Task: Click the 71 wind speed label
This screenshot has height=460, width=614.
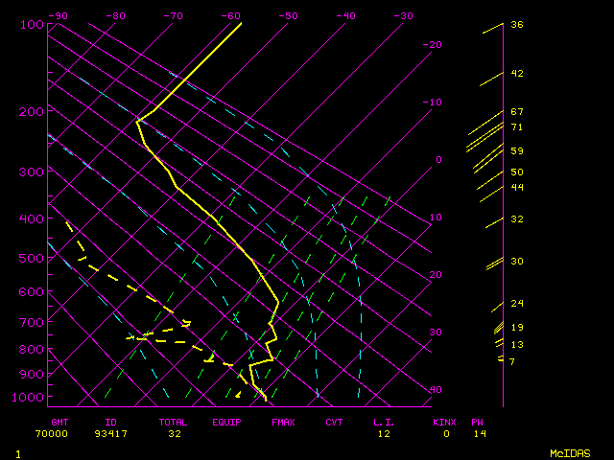Action: (516, 127)
